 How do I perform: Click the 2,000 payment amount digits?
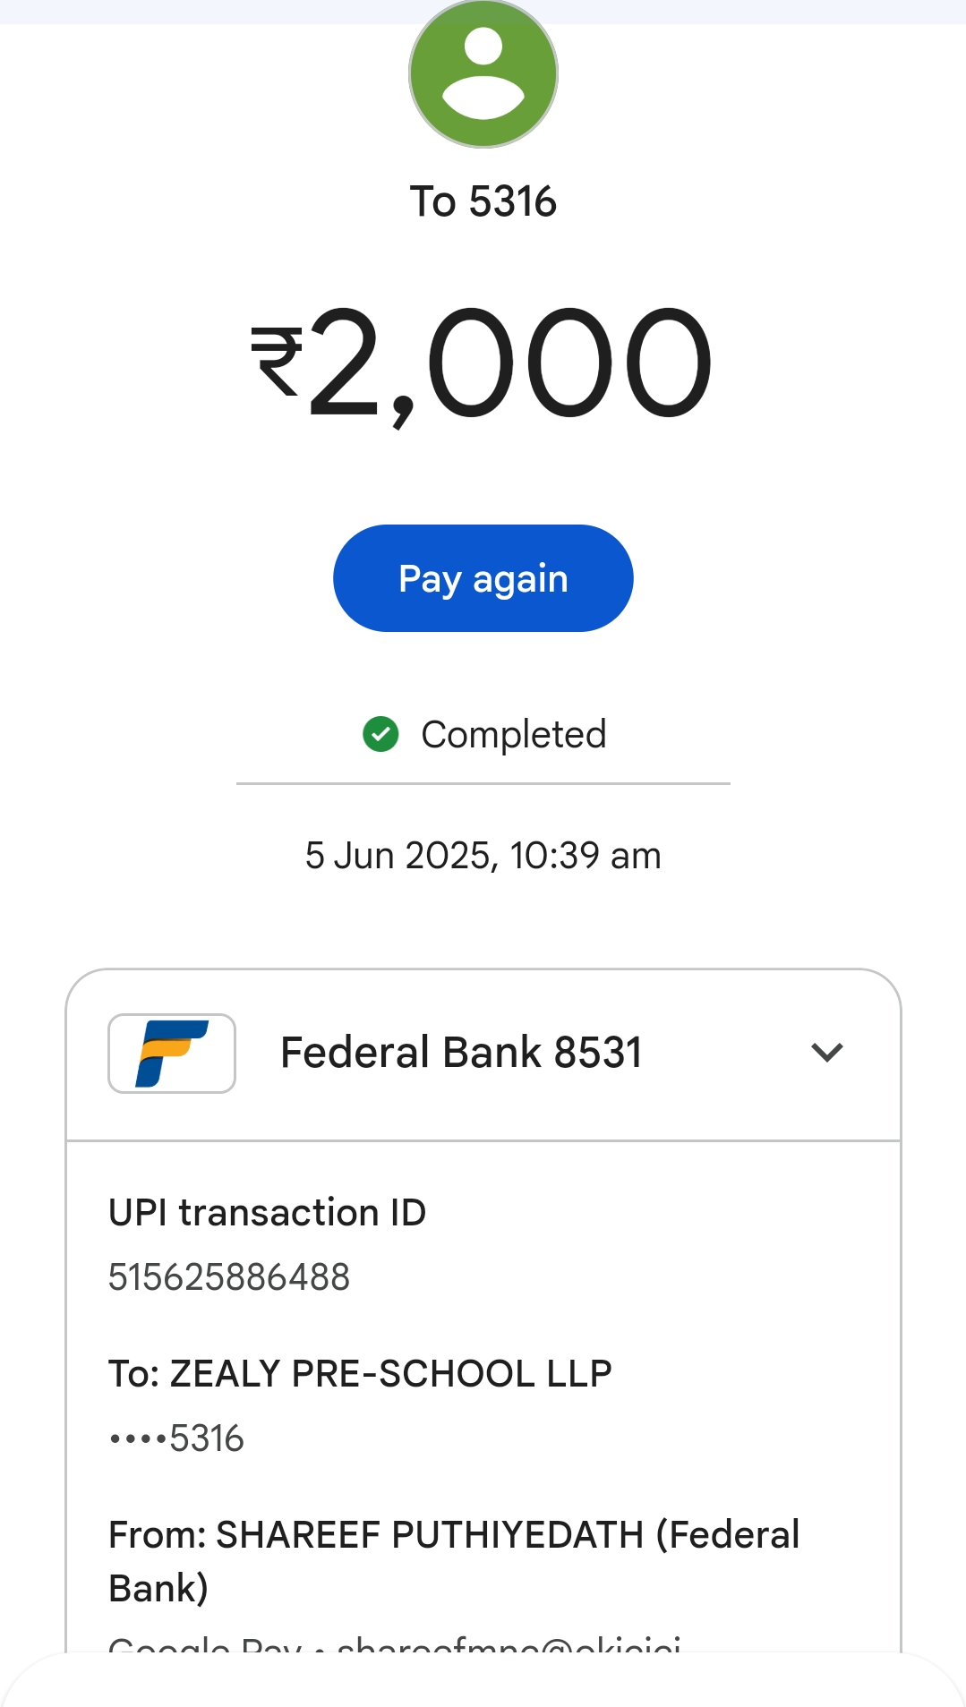click(509, 362)
